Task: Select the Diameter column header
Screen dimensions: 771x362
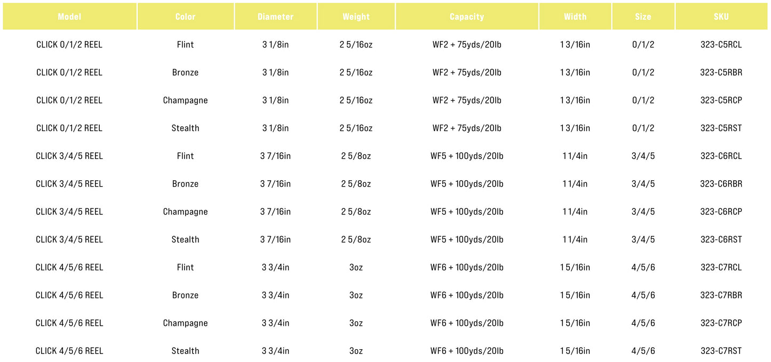Action: [275, 17]
